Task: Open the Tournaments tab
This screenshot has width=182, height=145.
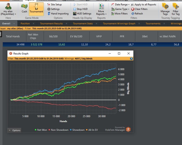Action: coord(153,24)
